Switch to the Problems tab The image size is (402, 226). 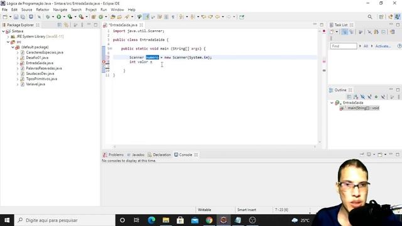tap(113, 155)
